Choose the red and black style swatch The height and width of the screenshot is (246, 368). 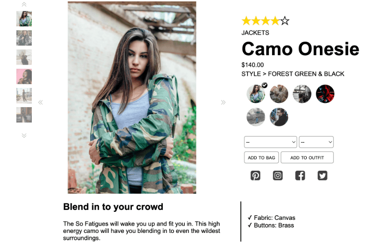click(325, 94)
